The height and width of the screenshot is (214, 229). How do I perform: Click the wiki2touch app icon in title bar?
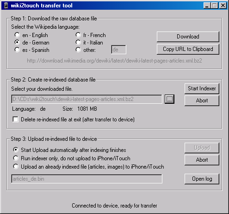pos(6,6)
